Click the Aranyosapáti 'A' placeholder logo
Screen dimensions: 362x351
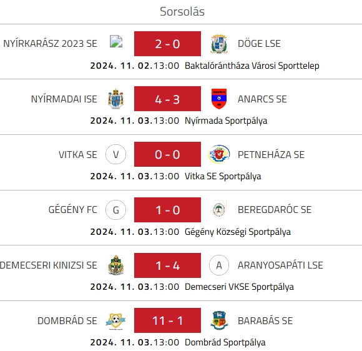tap(219, 265)
